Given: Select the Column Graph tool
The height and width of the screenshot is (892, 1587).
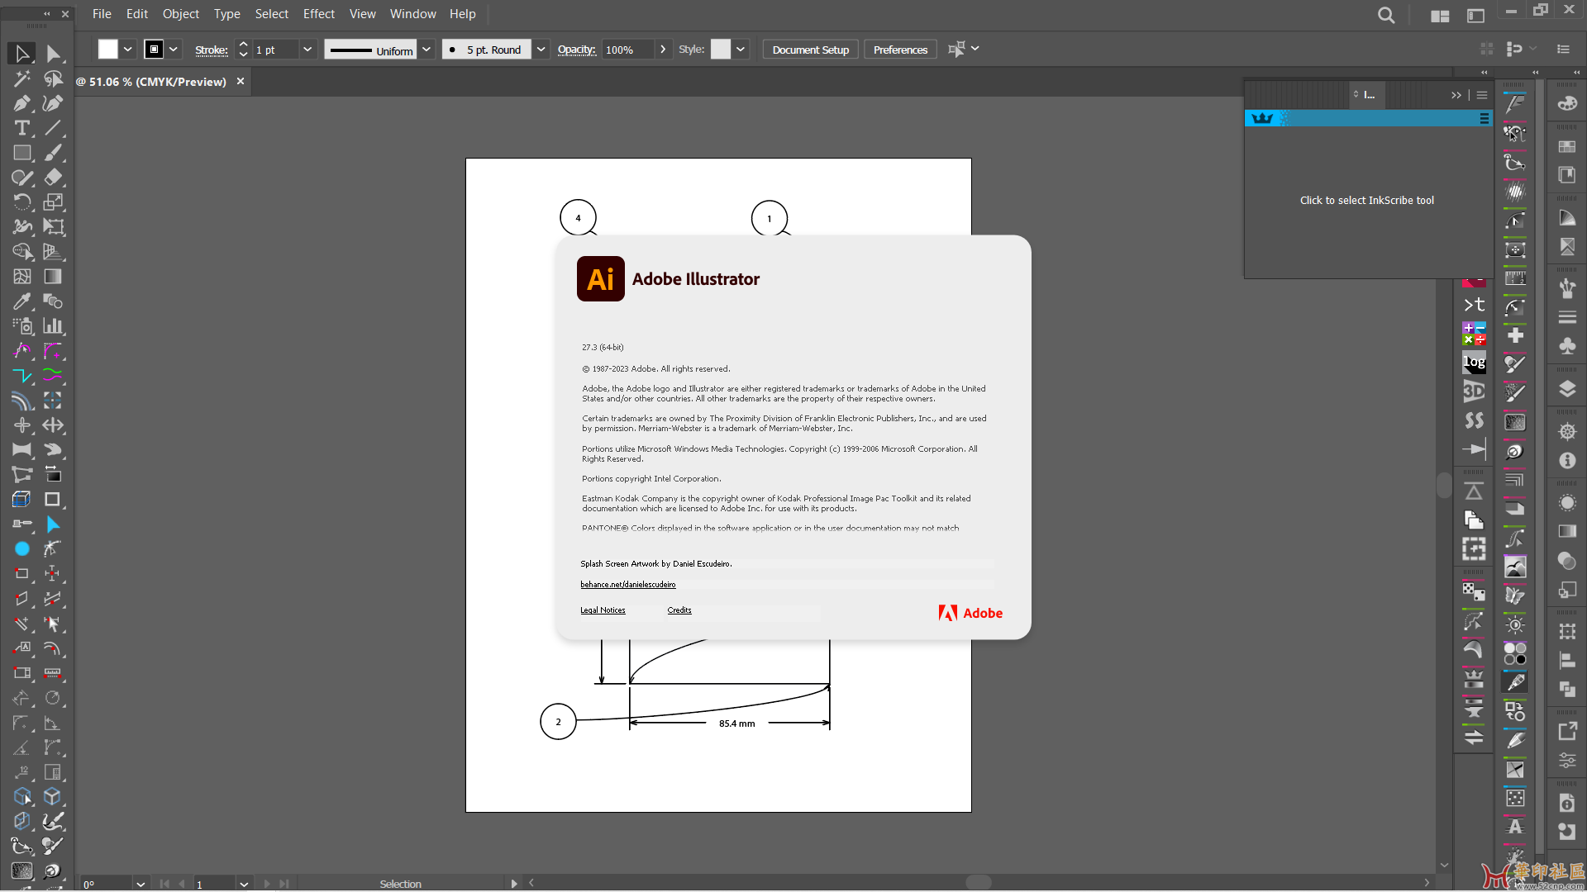Looking at the screenshot, I should click(53, 326).
